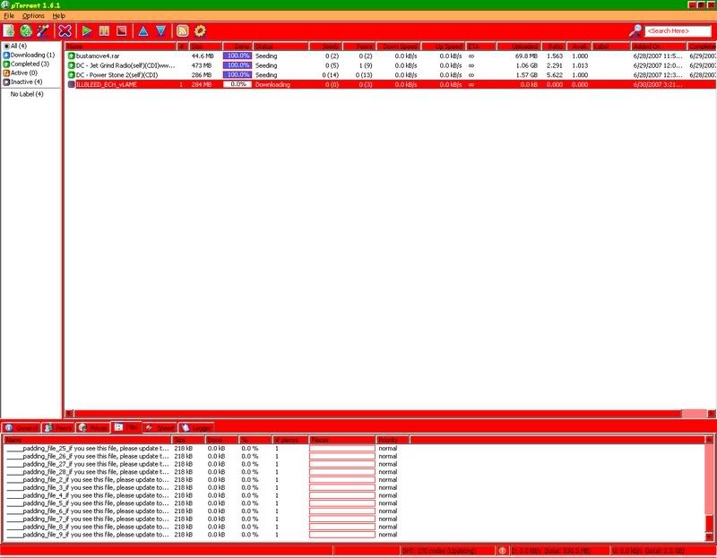Sort torrents by the Status column header
The height and width of the screenshot is (558, 717).
tap(281, 47)
